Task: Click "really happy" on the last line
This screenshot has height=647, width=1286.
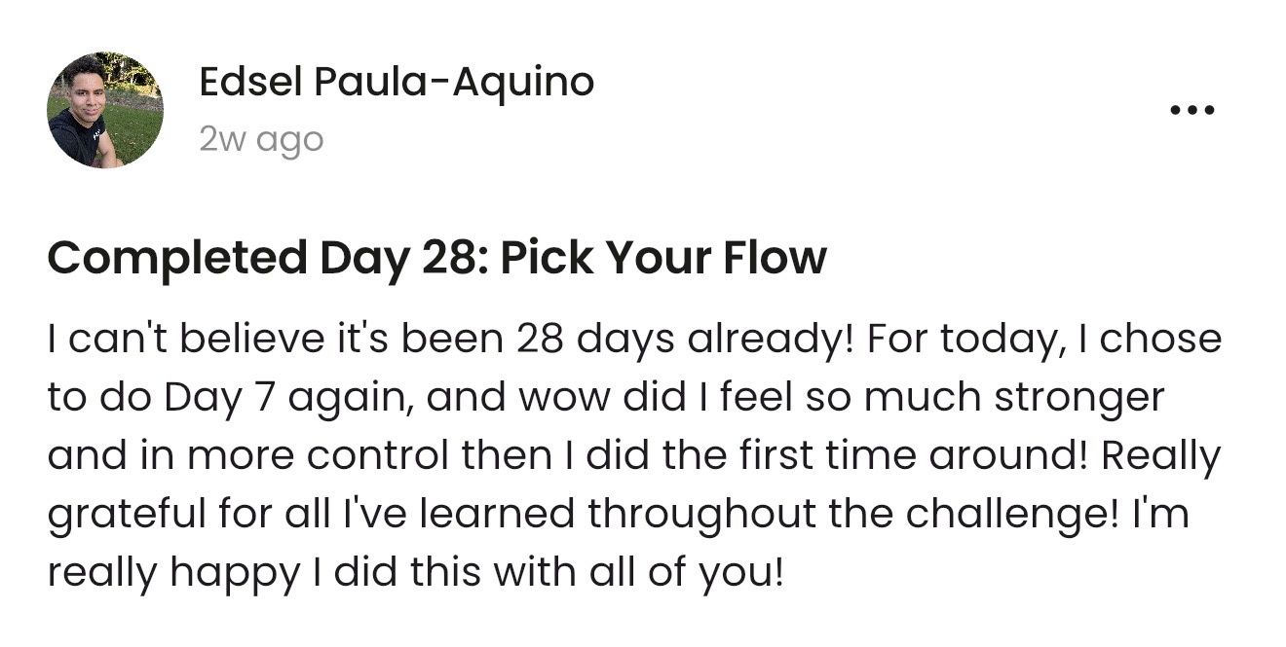Action: 172,573
